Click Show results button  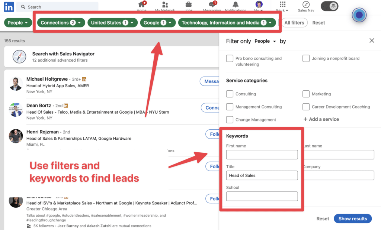(353, 218)
